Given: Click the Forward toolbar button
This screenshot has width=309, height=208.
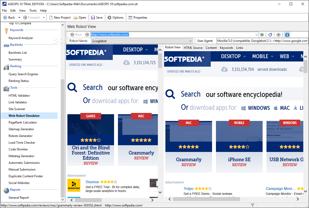Looking at the screenshot, I should 32,18.
